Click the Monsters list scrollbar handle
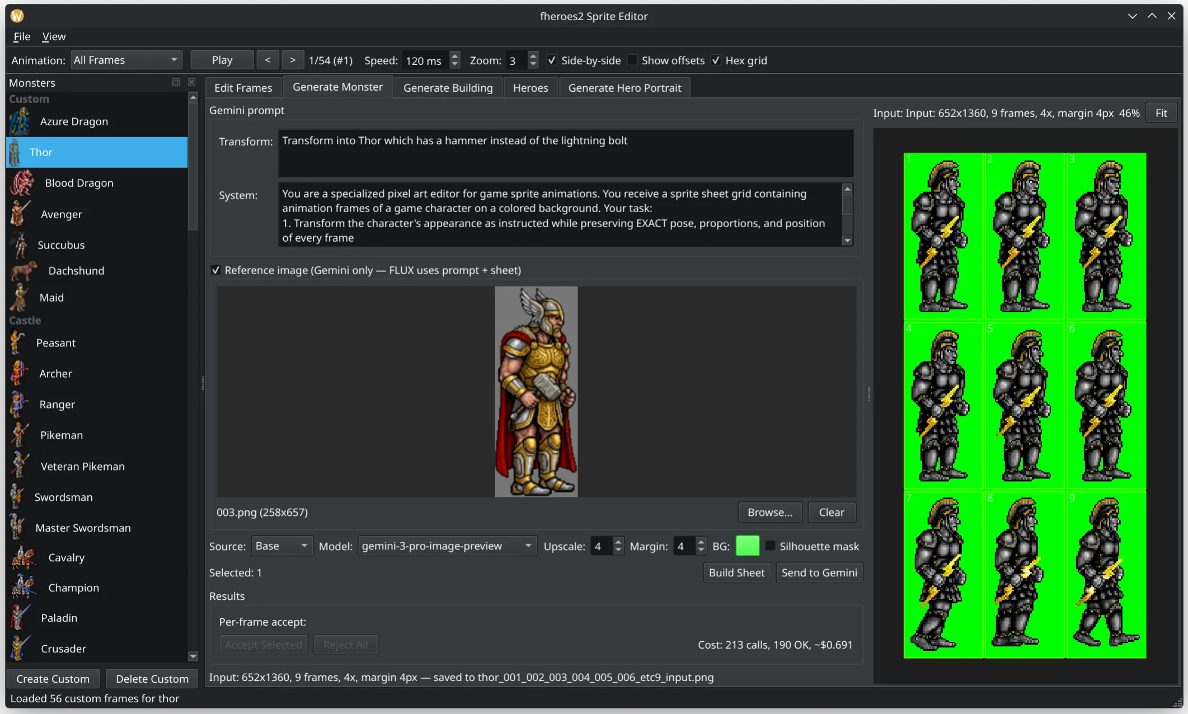The width and height of the screenshot is (1188, 714). point(193,167)
